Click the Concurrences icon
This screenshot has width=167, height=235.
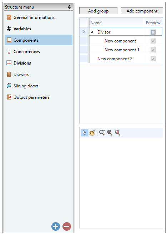[x=9, y=51]
